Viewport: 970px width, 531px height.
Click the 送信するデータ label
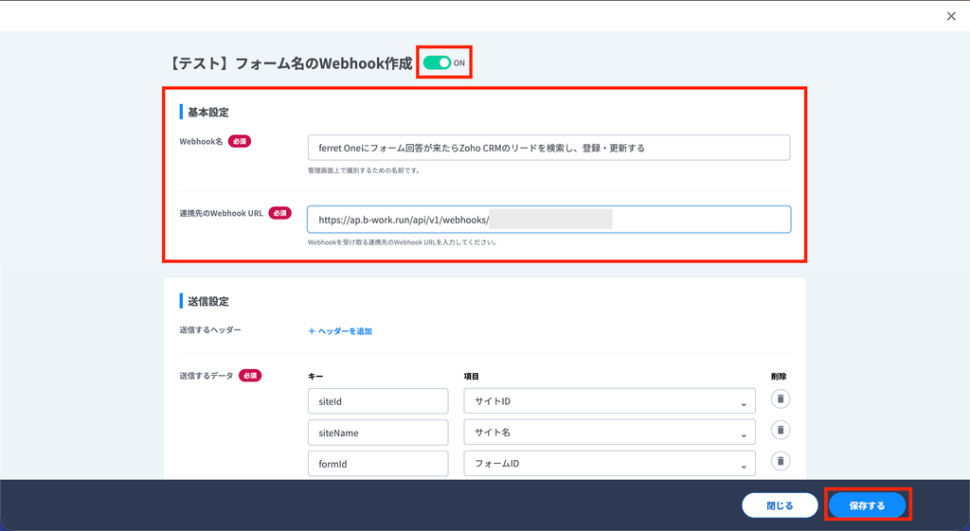tap(206, 376)
